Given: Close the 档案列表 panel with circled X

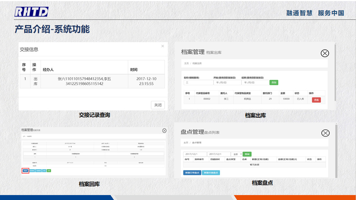Looking at the screenshot, I should (x=164, y=130).
